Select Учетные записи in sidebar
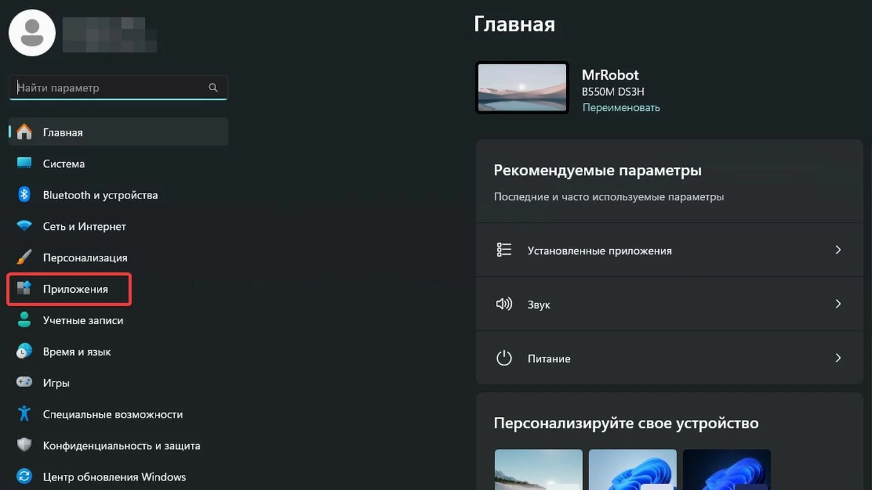872x490 pixels. tap(118, 320)
